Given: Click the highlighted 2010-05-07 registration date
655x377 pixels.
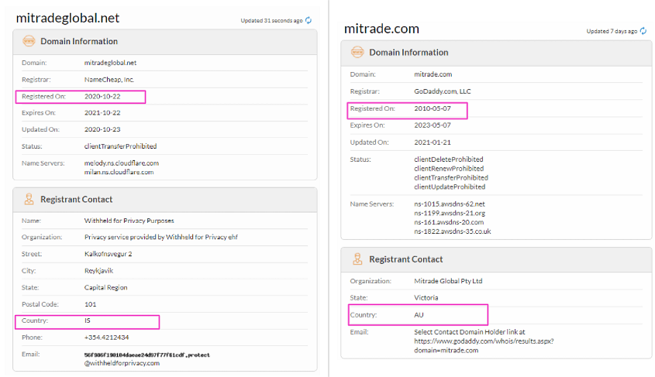Looking at the screenshot, I should 433,108.
